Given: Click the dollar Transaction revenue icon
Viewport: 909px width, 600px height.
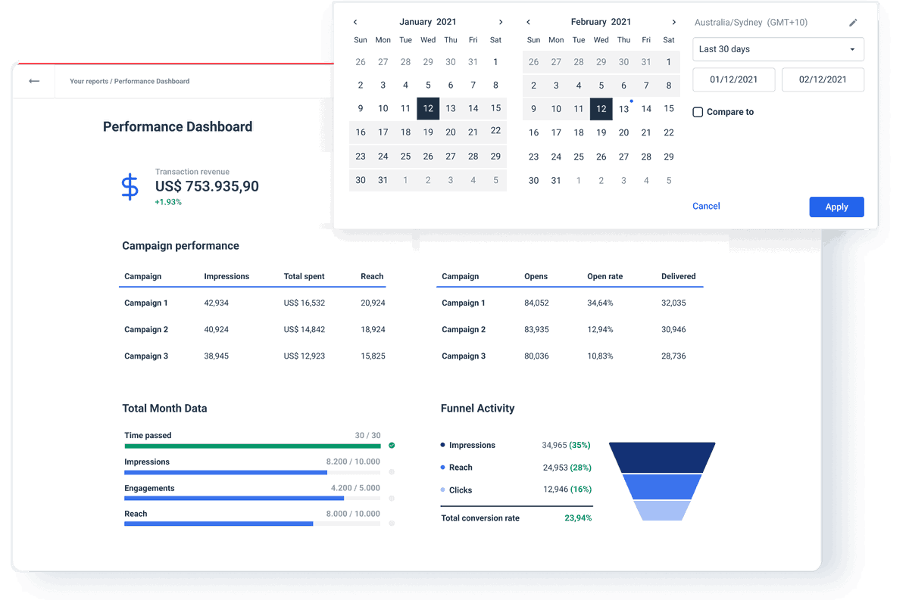Looking at the screenshot, I should [x=130, y=185].
